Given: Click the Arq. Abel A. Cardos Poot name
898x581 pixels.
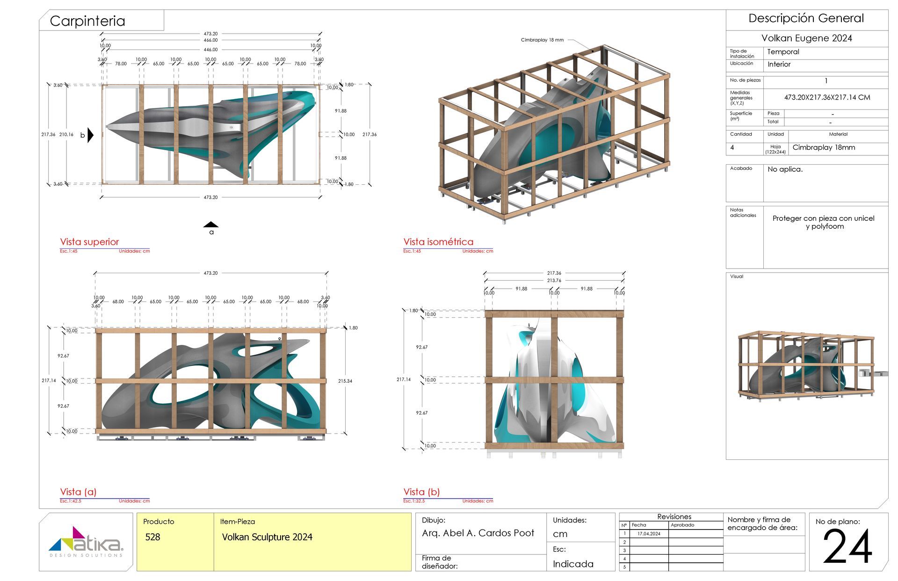Looking at the screenshot, I should 478,533.
